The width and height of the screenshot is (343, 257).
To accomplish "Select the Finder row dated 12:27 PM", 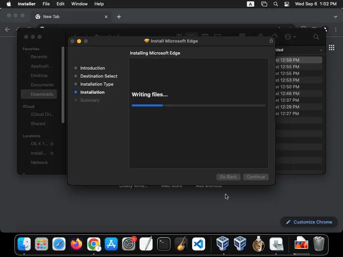I will click(298, 113).
